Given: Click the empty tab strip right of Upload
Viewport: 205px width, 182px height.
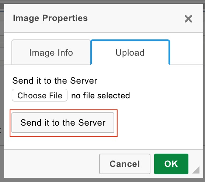Looking at the screenshot, I should [x=186, y=52].
